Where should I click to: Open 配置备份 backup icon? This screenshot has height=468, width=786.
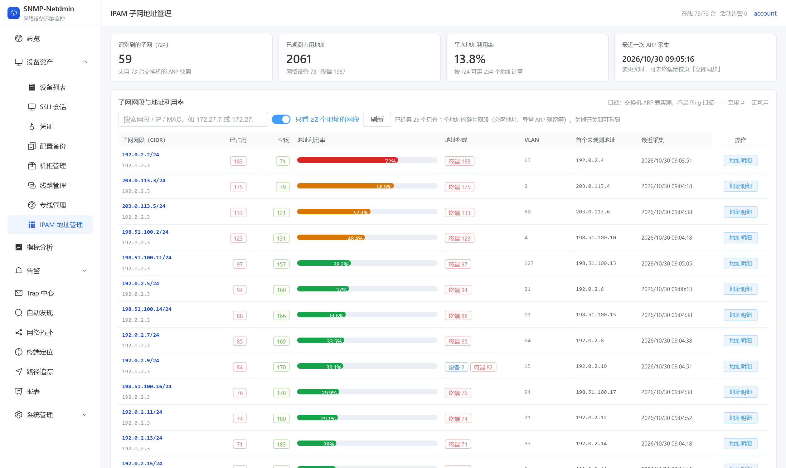tap(32, 146)
